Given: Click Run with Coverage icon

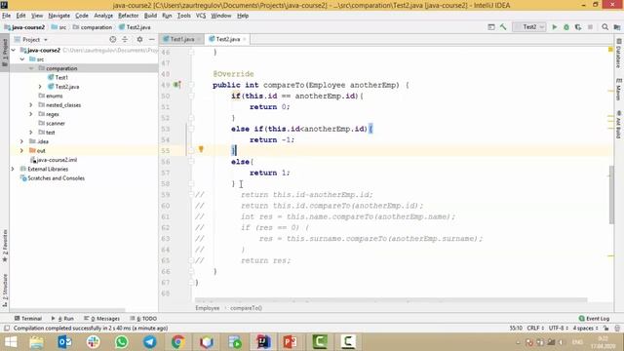Looking at the screenshot, I should [578, 27].
